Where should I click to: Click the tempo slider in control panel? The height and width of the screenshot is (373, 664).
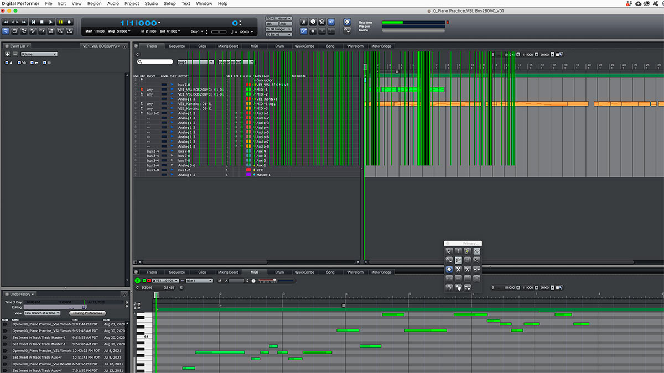[219, 31]
